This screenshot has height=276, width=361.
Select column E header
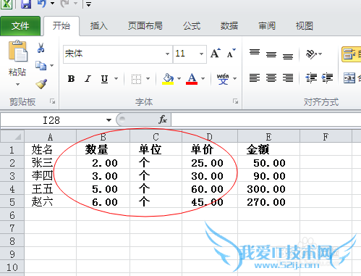click(268, 137)
